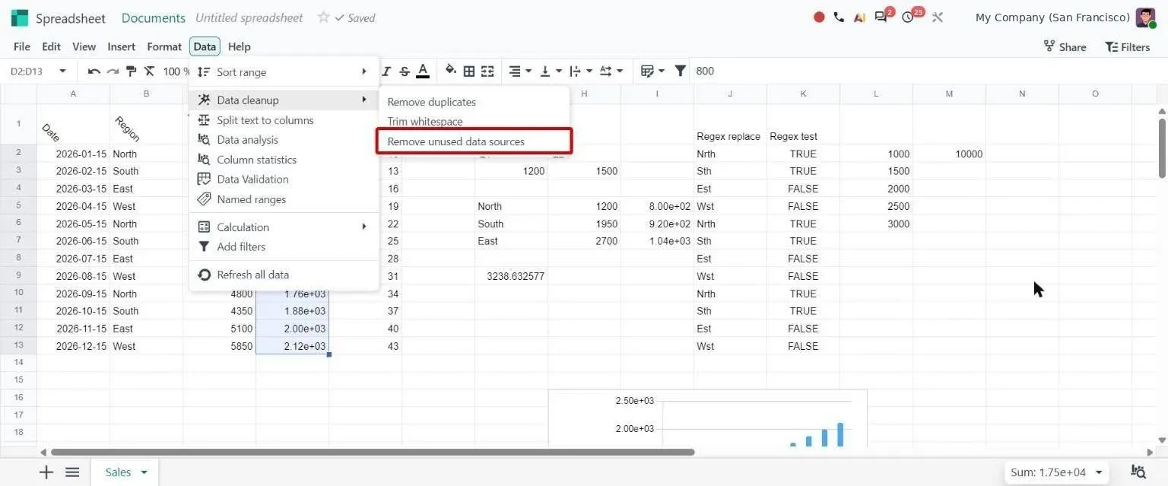Click the developer tools wrench icon
This screenshot has height=486, width=1168.
[938, 17]
